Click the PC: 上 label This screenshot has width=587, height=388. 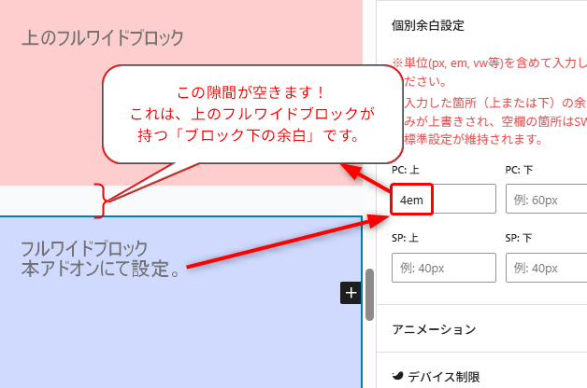pyautogui.click(x=406, y=170)
